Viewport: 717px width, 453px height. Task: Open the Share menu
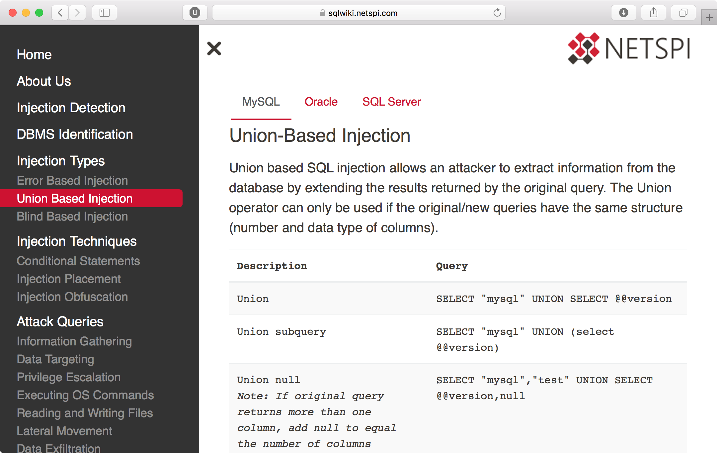click(654, 13)
